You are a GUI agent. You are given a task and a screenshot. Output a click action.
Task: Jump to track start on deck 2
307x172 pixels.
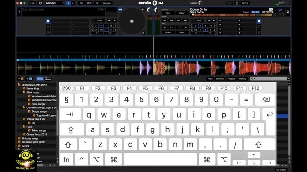coord(209,21)
